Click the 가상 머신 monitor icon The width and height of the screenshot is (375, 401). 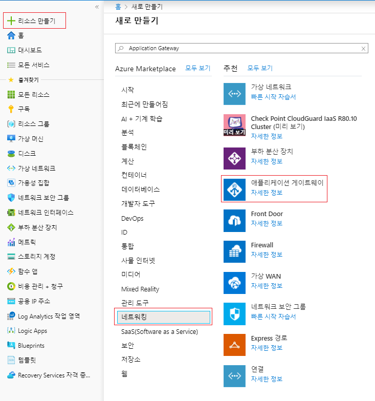pyautogui.click(x=11, y=139)
